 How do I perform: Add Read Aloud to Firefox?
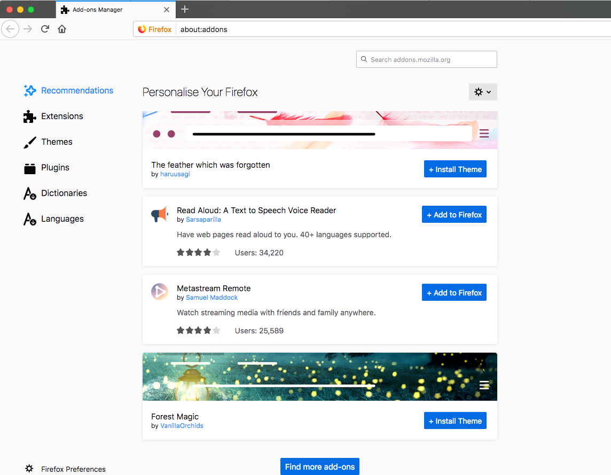454,214
